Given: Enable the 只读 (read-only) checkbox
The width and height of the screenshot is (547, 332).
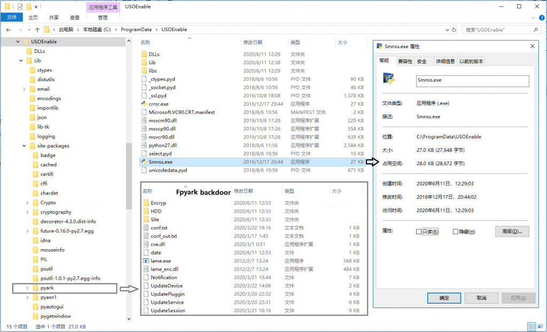Looking at the screenshot, I should [x=419, y=231].
